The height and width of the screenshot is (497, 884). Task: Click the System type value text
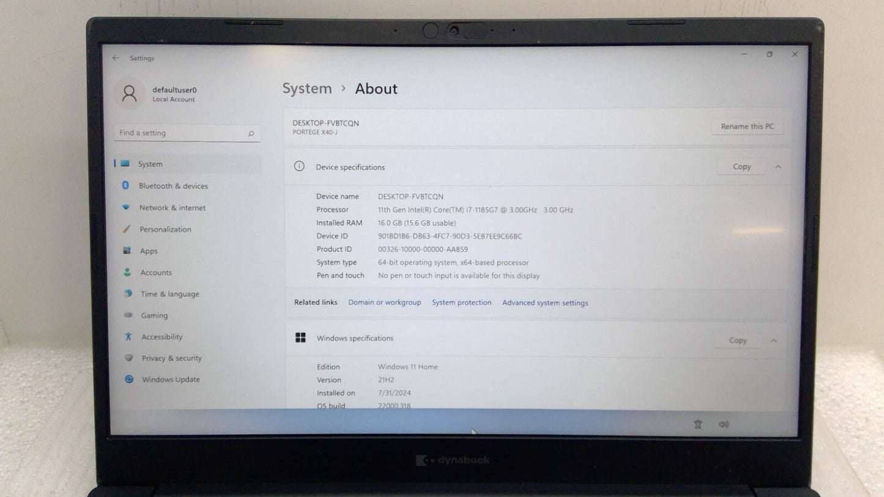point(453,263)
